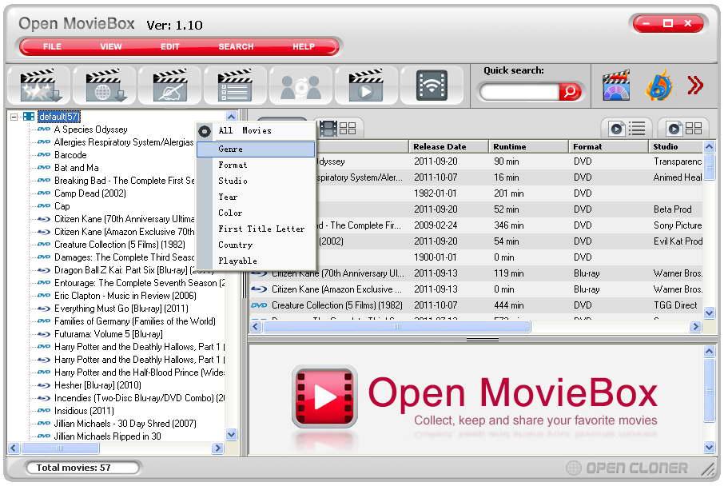Click the add movie with stars clapperboard icon
Screen dimensions: 728x486
(41, 86)
